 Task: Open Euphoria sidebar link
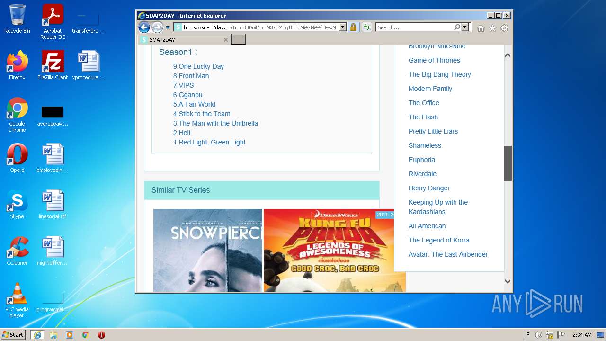point(422,160)
